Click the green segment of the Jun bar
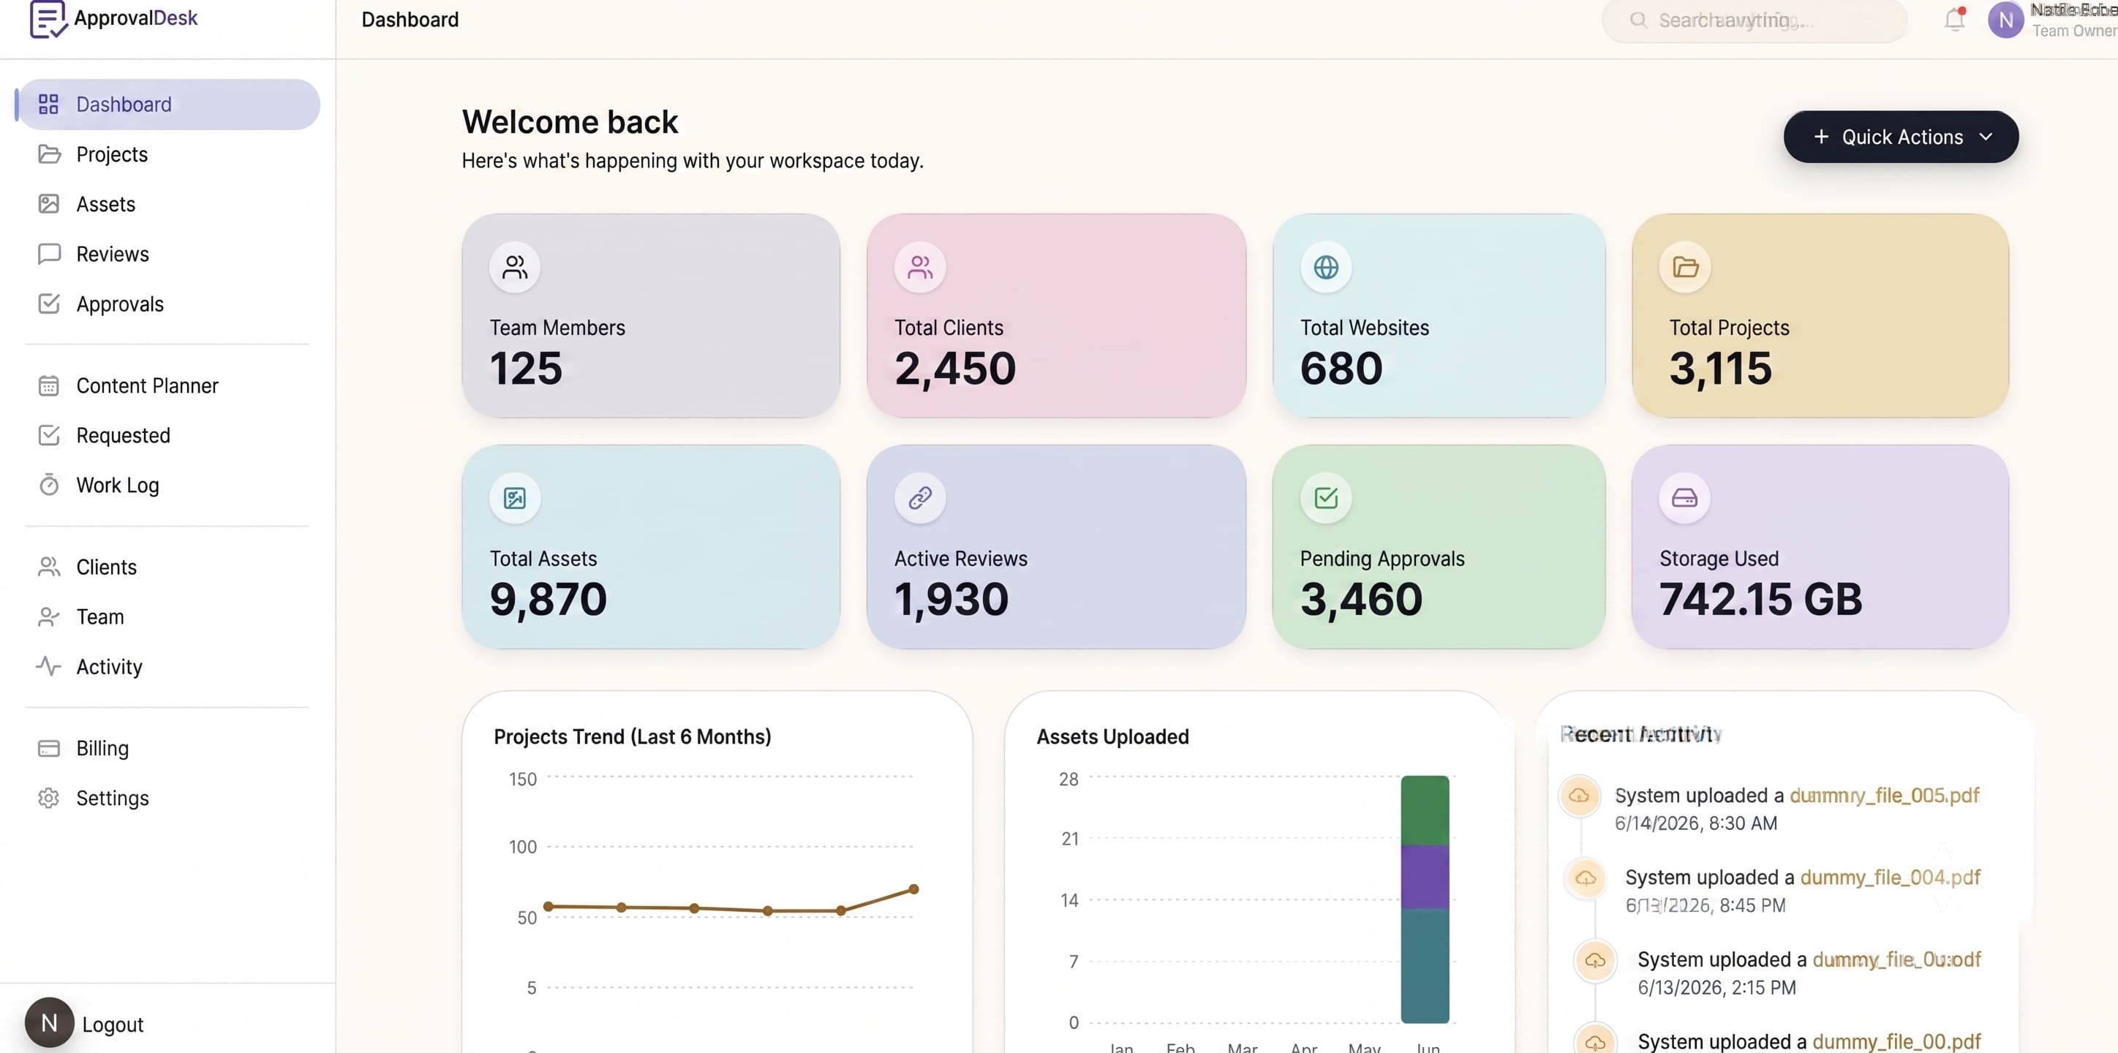The width and height of the screenshot is (2118, 1053). click(x=1425, y=810)
